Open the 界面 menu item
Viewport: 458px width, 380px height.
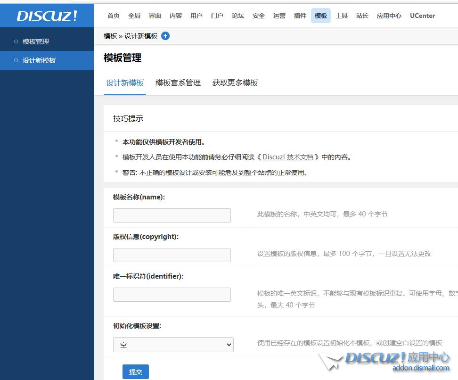tap(155, 16)
